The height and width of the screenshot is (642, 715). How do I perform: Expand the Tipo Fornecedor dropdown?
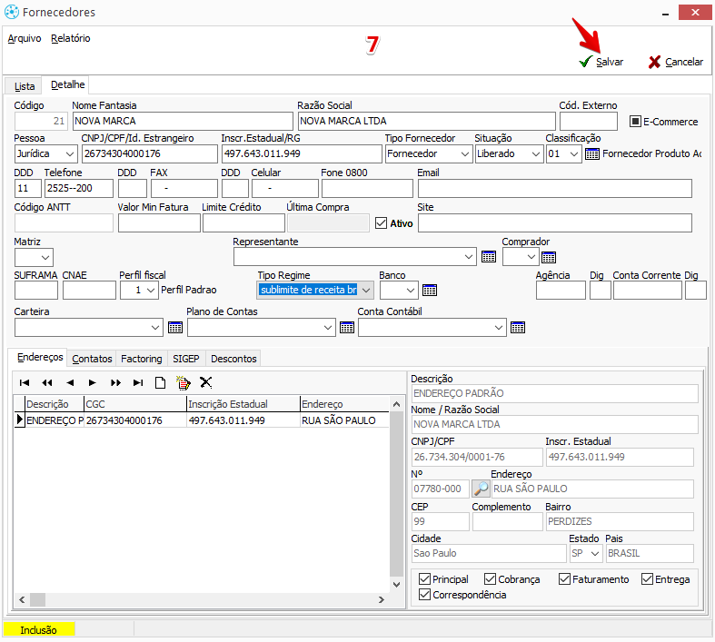[x=464, y=154]
